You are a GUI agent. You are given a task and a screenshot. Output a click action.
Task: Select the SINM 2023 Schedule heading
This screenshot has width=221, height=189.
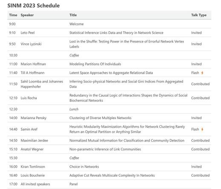point(34,6)
